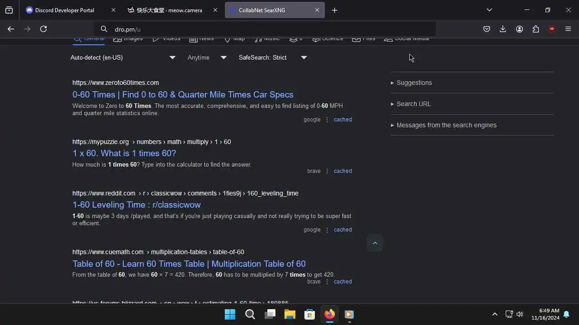This screenshot has width=579, height=325.
Task: Open the Firefox hamburger application menu
Action: click(x=568, y=29)
